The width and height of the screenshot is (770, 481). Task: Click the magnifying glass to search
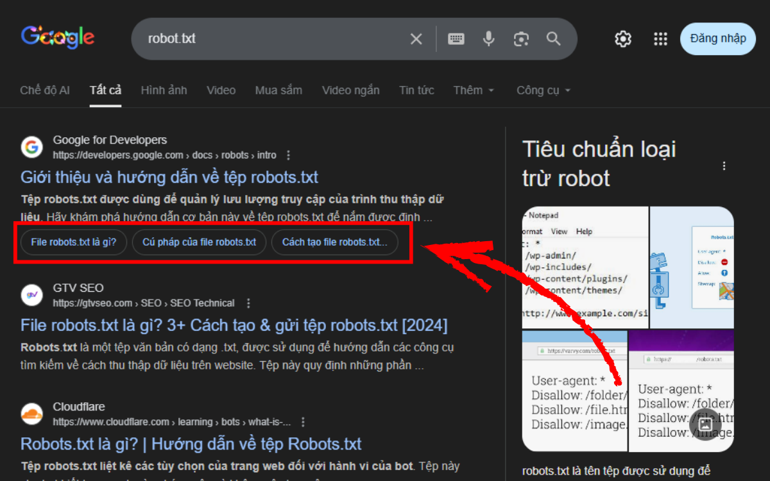[553, 38]
